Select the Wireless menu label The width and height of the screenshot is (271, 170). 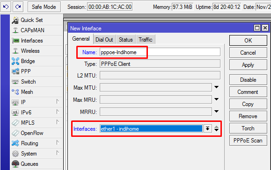point(30,51)
